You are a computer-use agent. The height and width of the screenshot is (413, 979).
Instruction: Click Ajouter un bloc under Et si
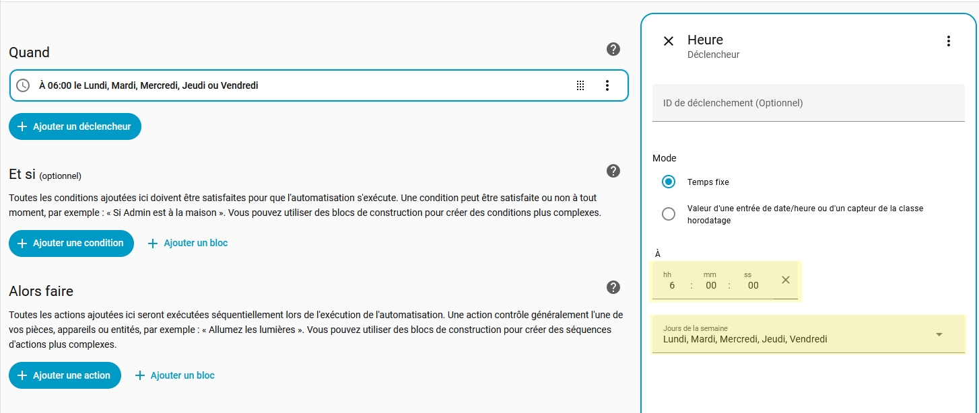click(x=188, y=243)
